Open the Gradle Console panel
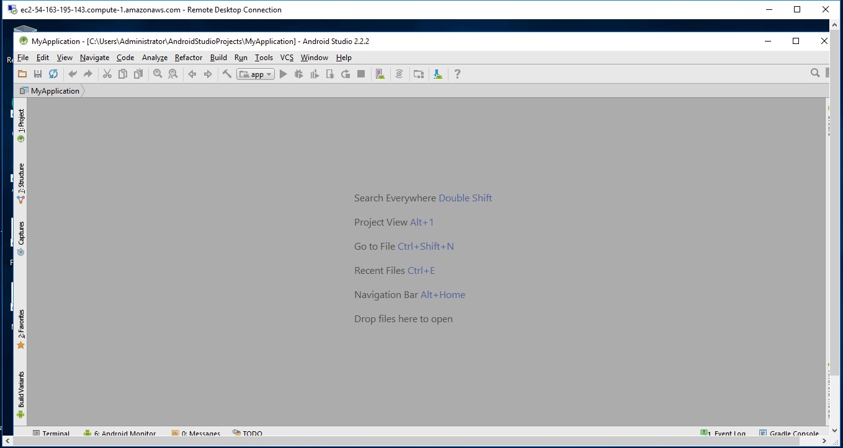 [x=792, y=433]
